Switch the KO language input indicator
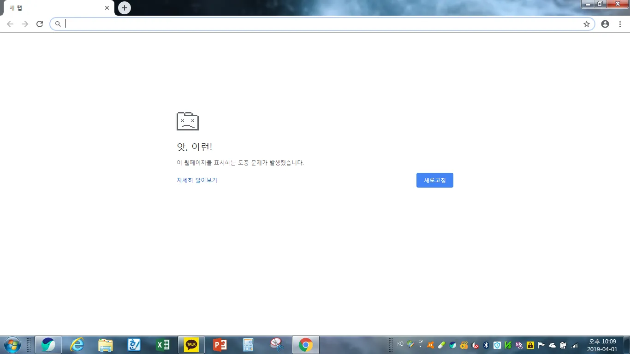 (400, 343)
